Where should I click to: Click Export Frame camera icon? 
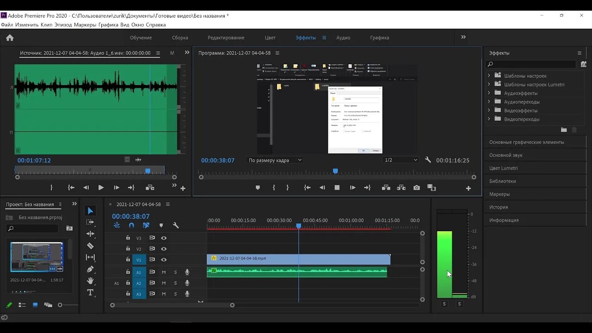pos(417,188)
